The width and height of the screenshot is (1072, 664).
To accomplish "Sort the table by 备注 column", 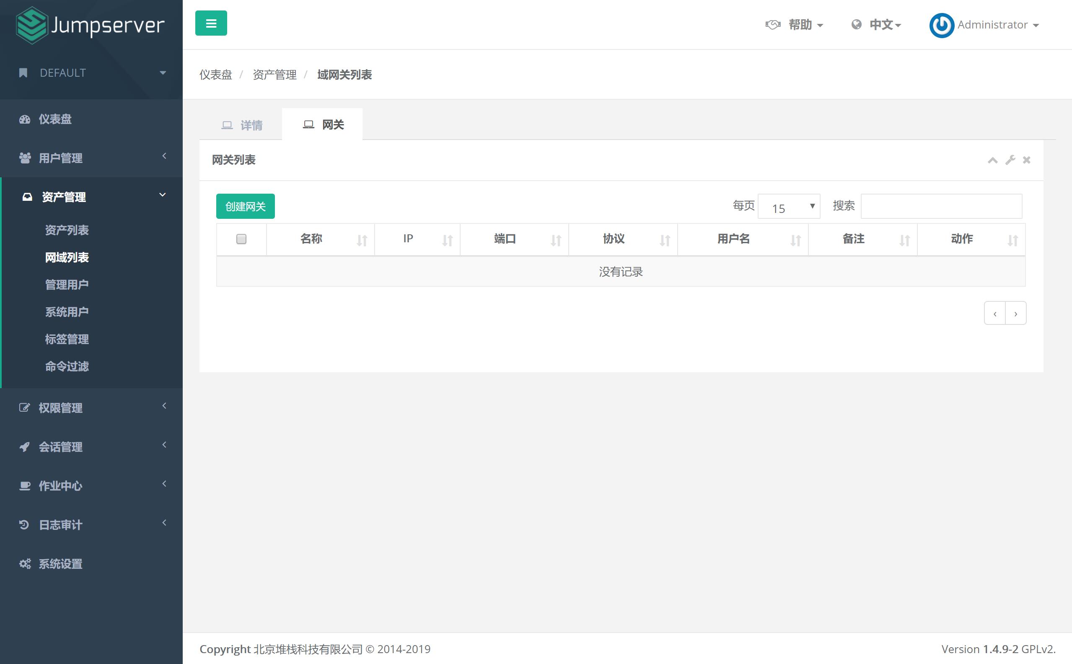I will [x=862, y=239].
